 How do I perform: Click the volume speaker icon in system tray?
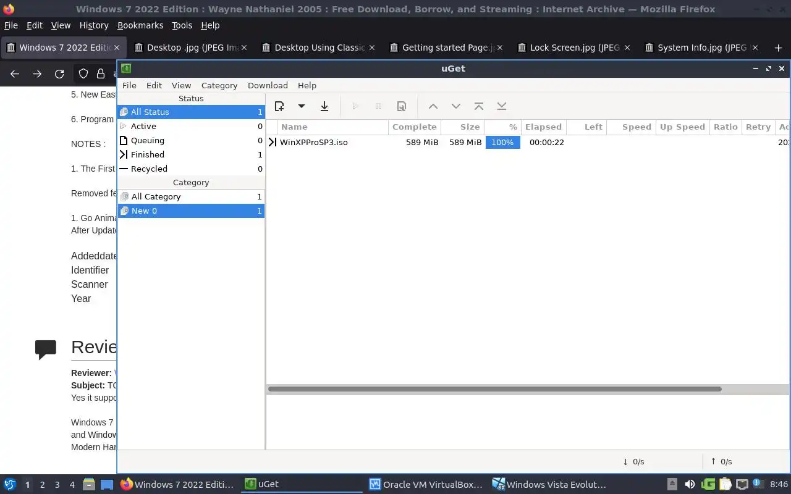click(690, 485)
